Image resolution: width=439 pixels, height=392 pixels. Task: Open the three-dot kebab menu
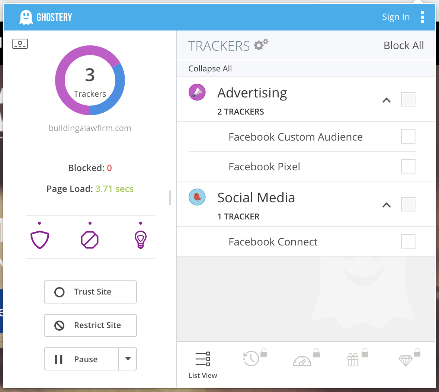(x=423, y=17)
